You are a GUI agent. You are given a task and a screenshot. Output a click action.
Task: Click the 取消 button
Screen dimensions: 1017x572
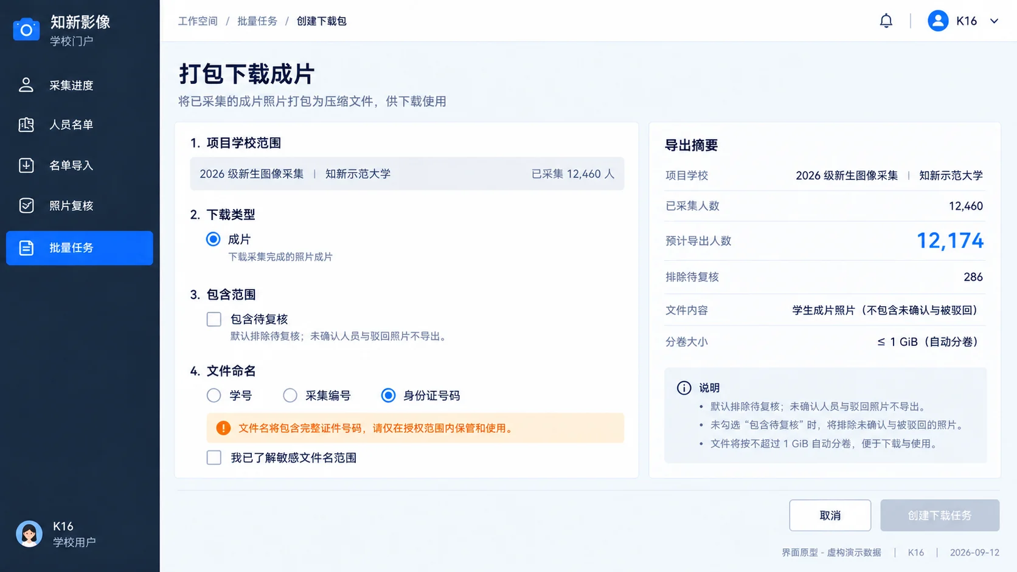(x=830, y=515)
